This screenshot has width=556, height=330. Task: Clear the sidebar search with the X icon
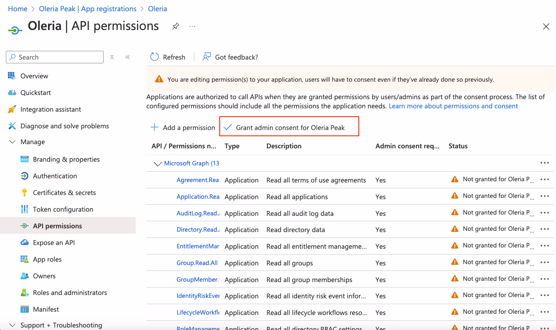pos(112,57)
